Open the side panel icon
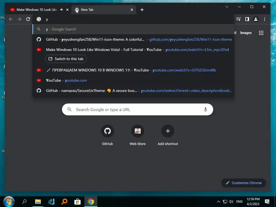 [x=247, y=19]
